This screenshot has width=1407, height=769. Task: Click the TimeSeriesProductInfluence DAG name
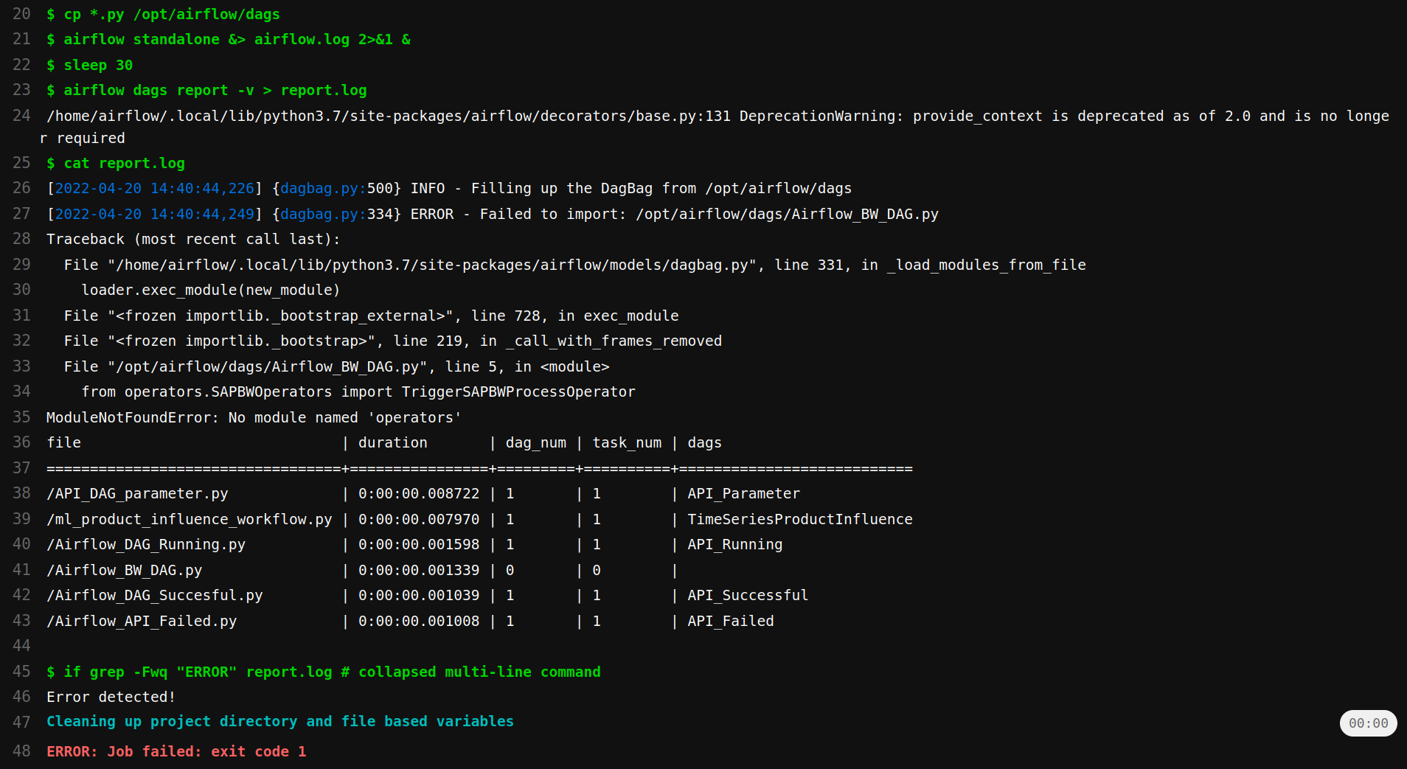point(800,519)
